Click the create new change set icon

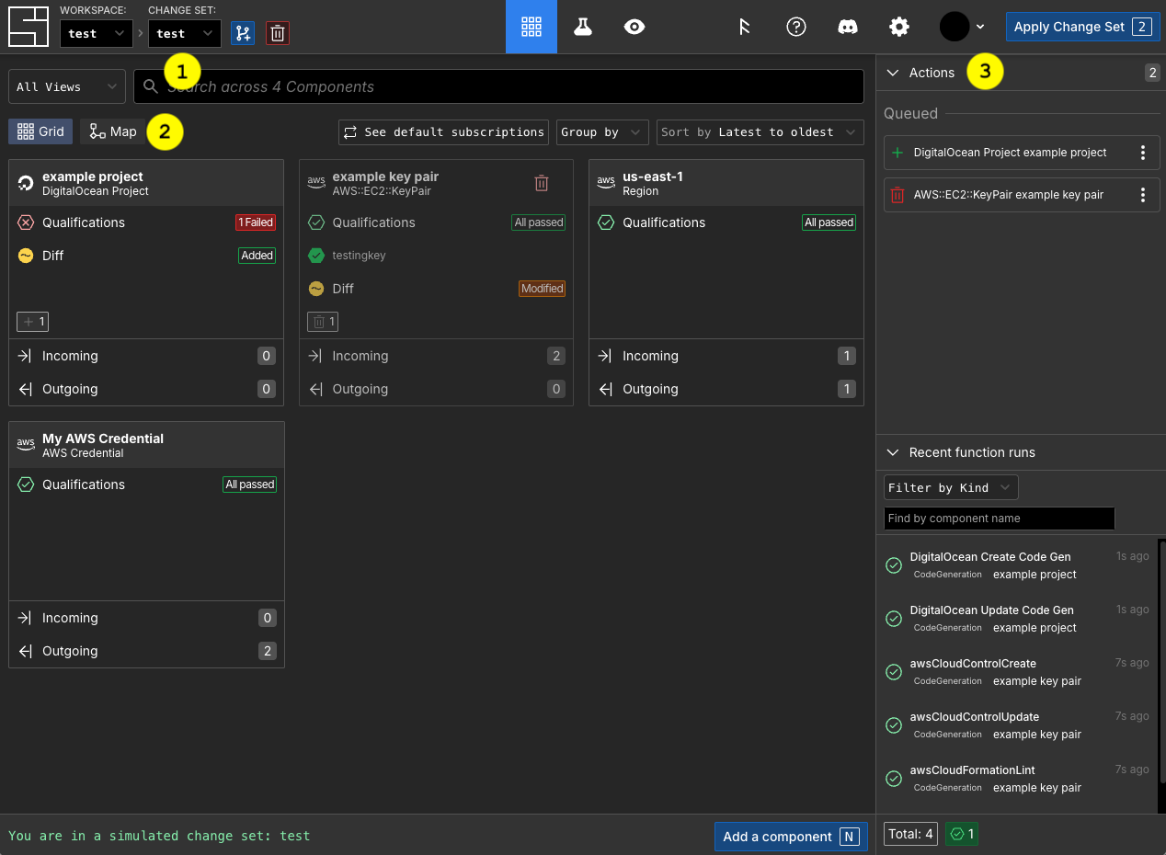243,33
